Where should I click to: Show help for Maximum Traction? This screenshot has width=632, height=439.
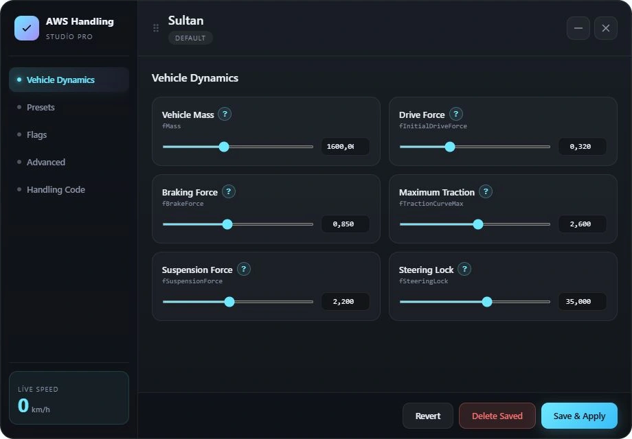tap(486, 191)
